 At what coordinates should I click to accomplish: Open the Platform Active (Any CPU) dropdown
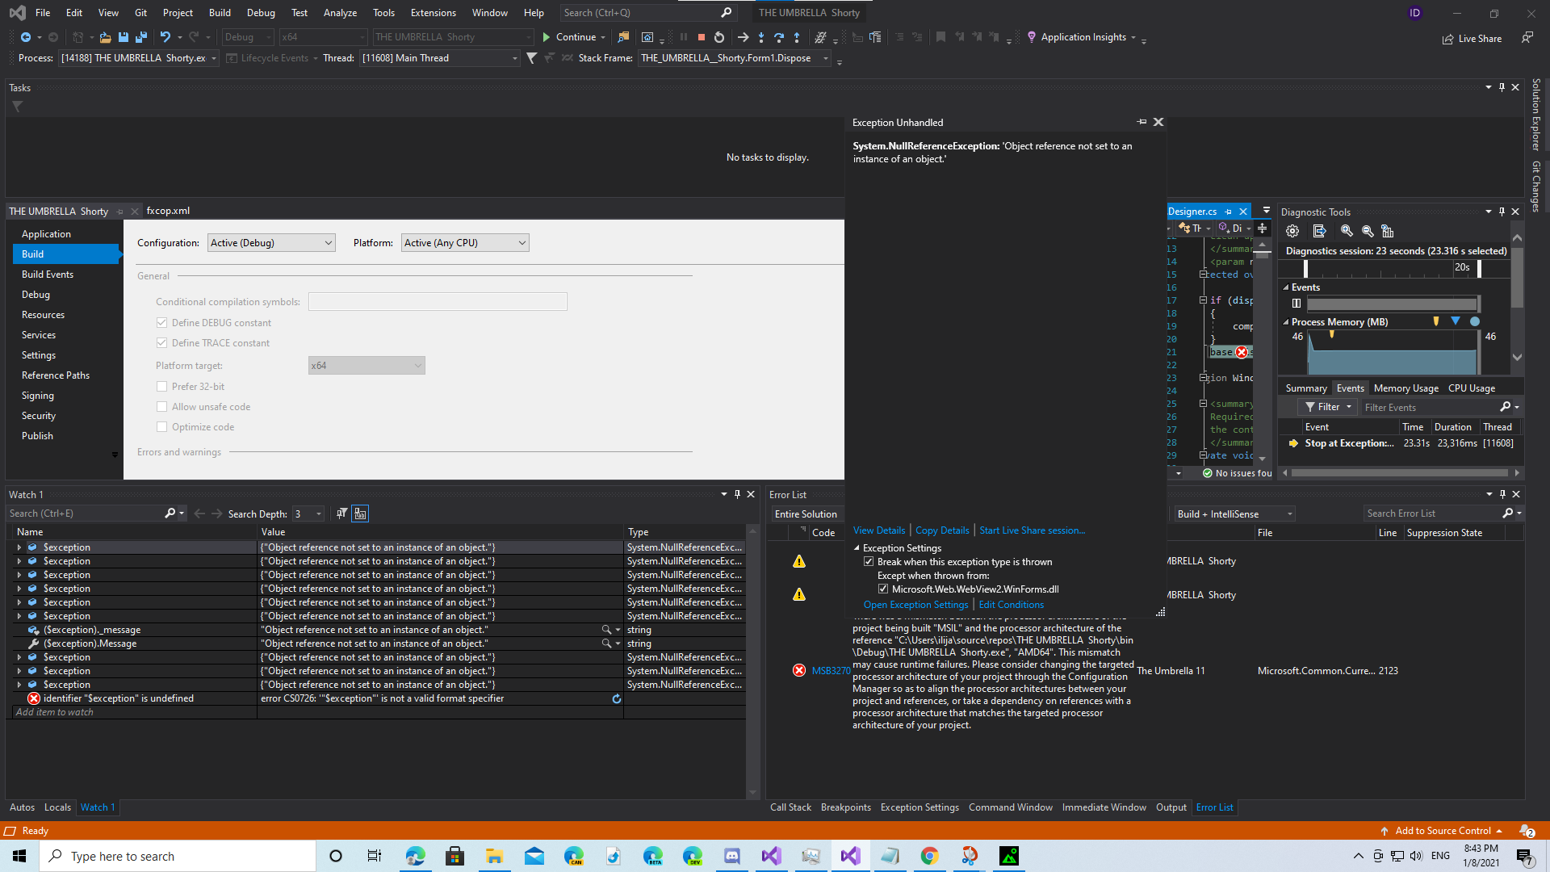(465, 243)
